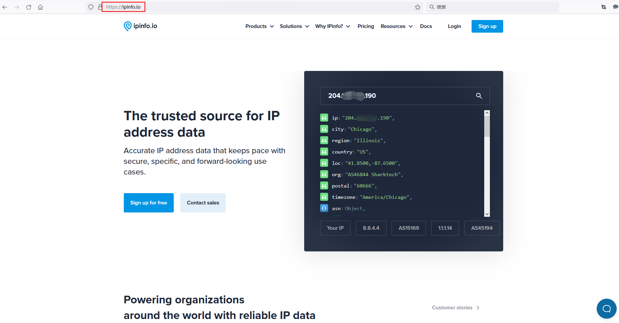This screenshot has height=323, width=619.
Task: Select the AS15169 sample button
Action: pyautogui.click(x=409, y=228)
